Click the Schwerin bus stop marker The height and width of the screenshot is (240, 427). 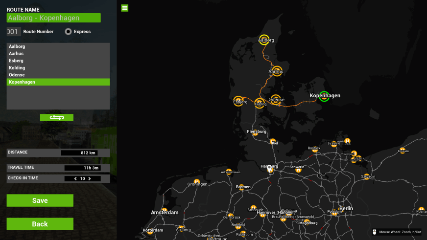point(299,170)
